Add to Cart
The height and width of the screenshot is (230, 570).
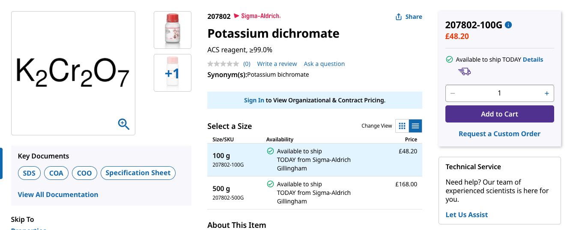click(500, 114)
